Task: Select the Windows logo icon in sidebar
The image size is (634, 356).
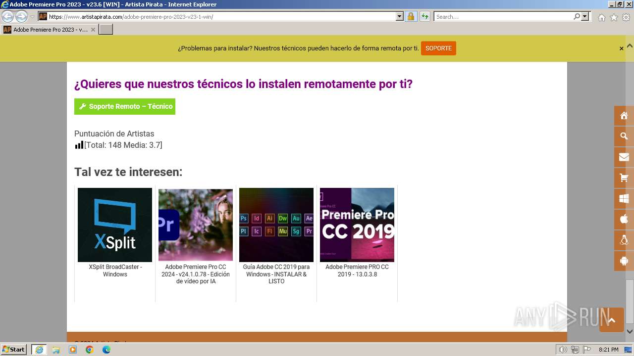Action: [x=624, y=199]
